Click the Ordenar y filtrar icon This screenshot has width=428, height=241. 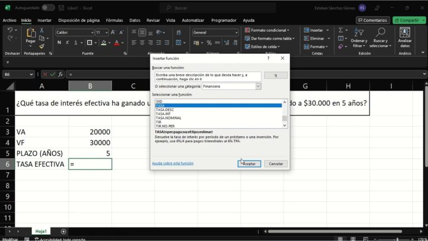[x=359, y=33]
